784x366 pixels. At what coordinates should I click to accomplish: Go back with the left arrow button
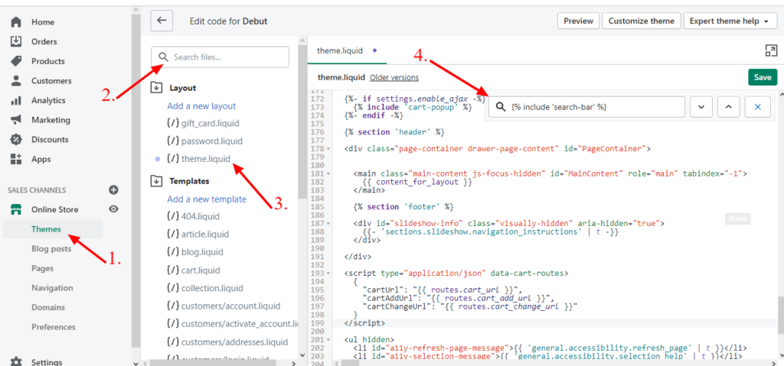[162, 21]
